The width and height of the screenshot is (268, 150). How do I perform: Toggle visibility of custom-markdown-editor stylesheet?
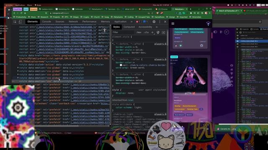237,38
